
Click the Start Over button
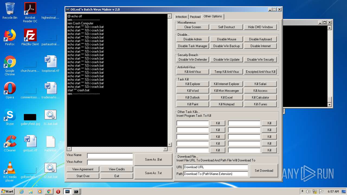click(83, 176)
